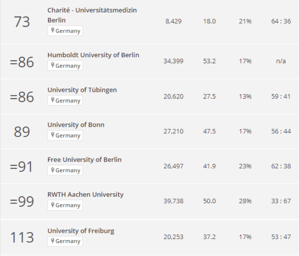Click the rank number 73
The image size is (299, 256).
(22, 22)
